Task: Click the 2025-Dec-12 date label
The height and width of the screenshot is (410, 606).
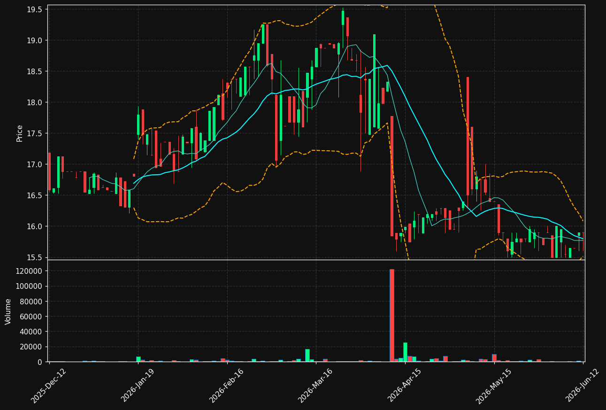Action: [48, 386]
